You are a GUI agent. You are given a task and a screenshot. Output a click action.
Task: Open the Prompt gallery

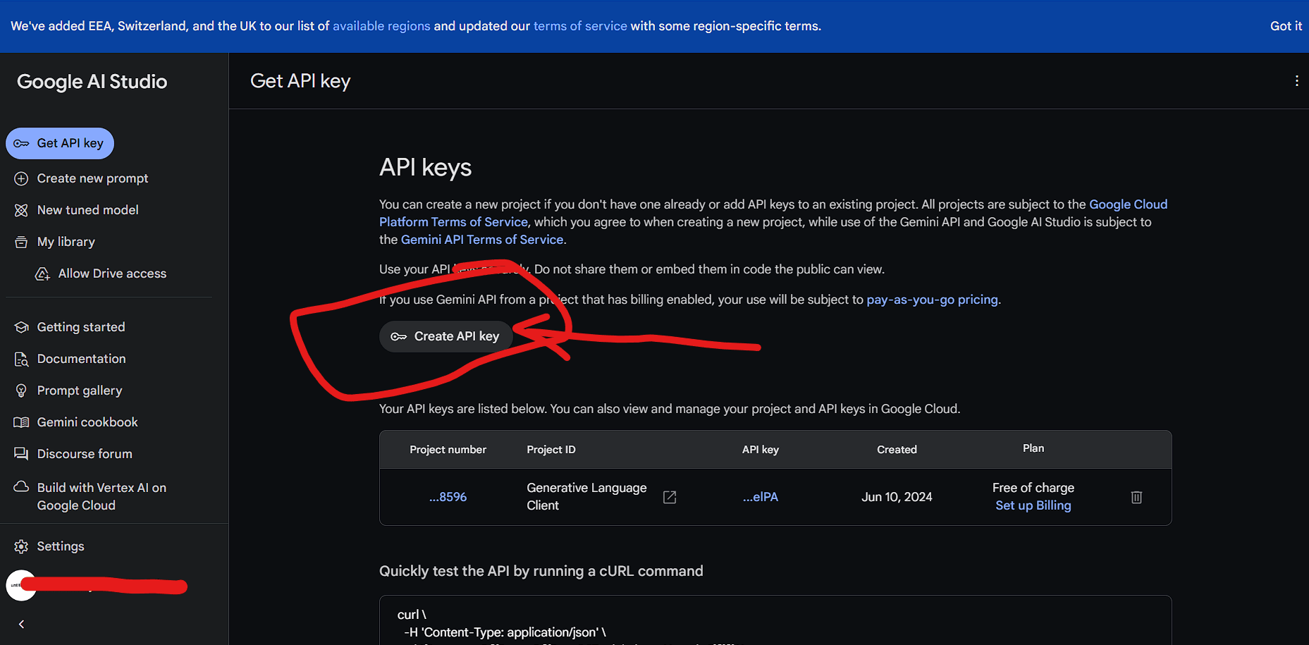(x=80, y=391)
